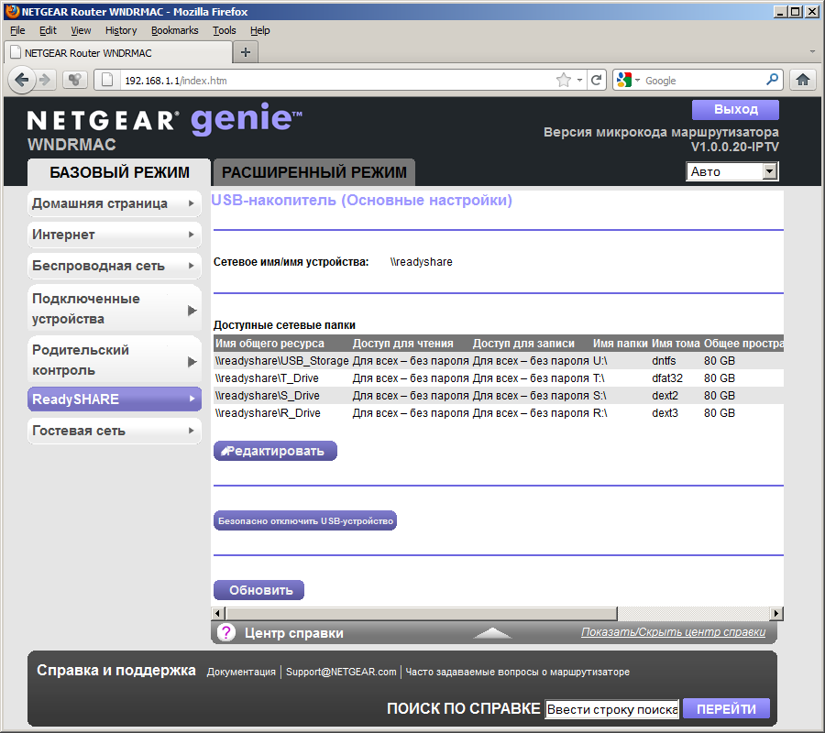This screenshot has height=733, width=825.
Task: Open the History menu
Action: [x=120, y=30]
